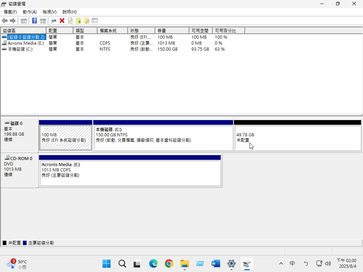Click the folder with magnifier toolbar icon
Image resolution: width=363 pixels, height=272 pixels.
point(86,21)
